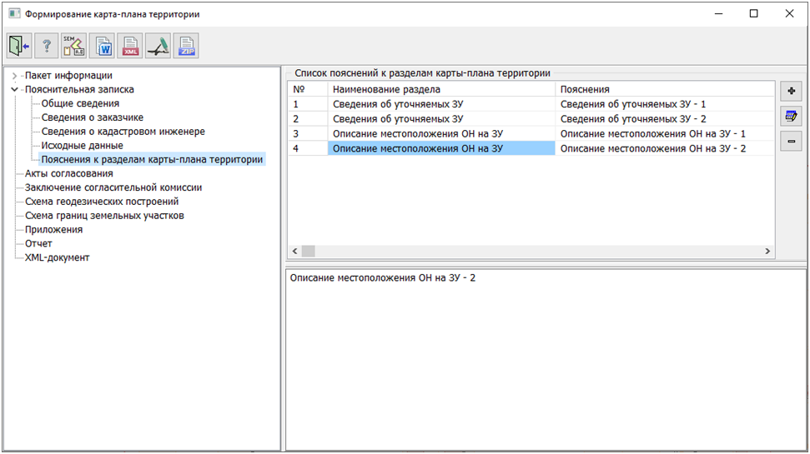Add new explanation with plus button
The width and height of the screenshot is (810, 454).
click(791, 90)
